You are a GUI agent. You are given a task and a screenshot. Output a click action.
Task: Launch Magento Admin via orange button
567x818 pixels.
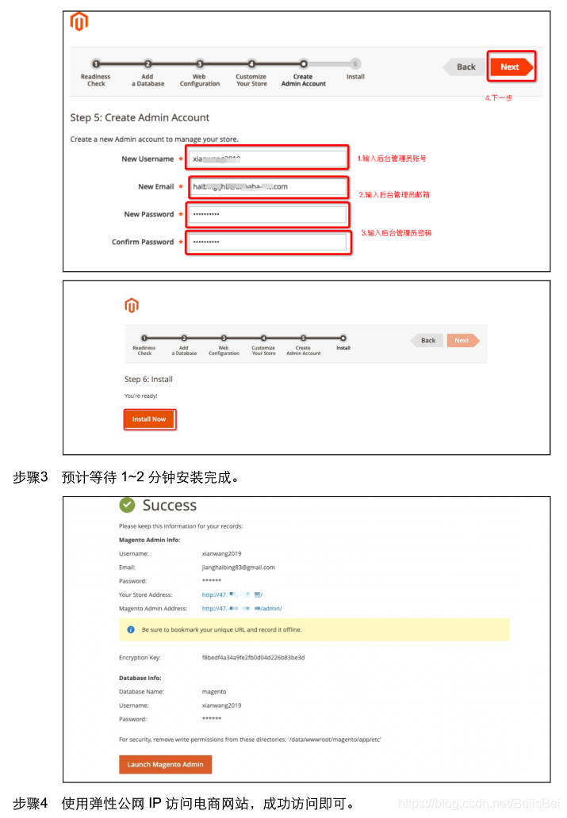click(165, 764)
